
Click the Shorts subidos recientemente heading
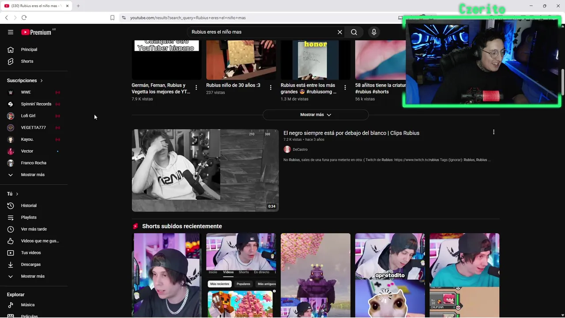182,226
